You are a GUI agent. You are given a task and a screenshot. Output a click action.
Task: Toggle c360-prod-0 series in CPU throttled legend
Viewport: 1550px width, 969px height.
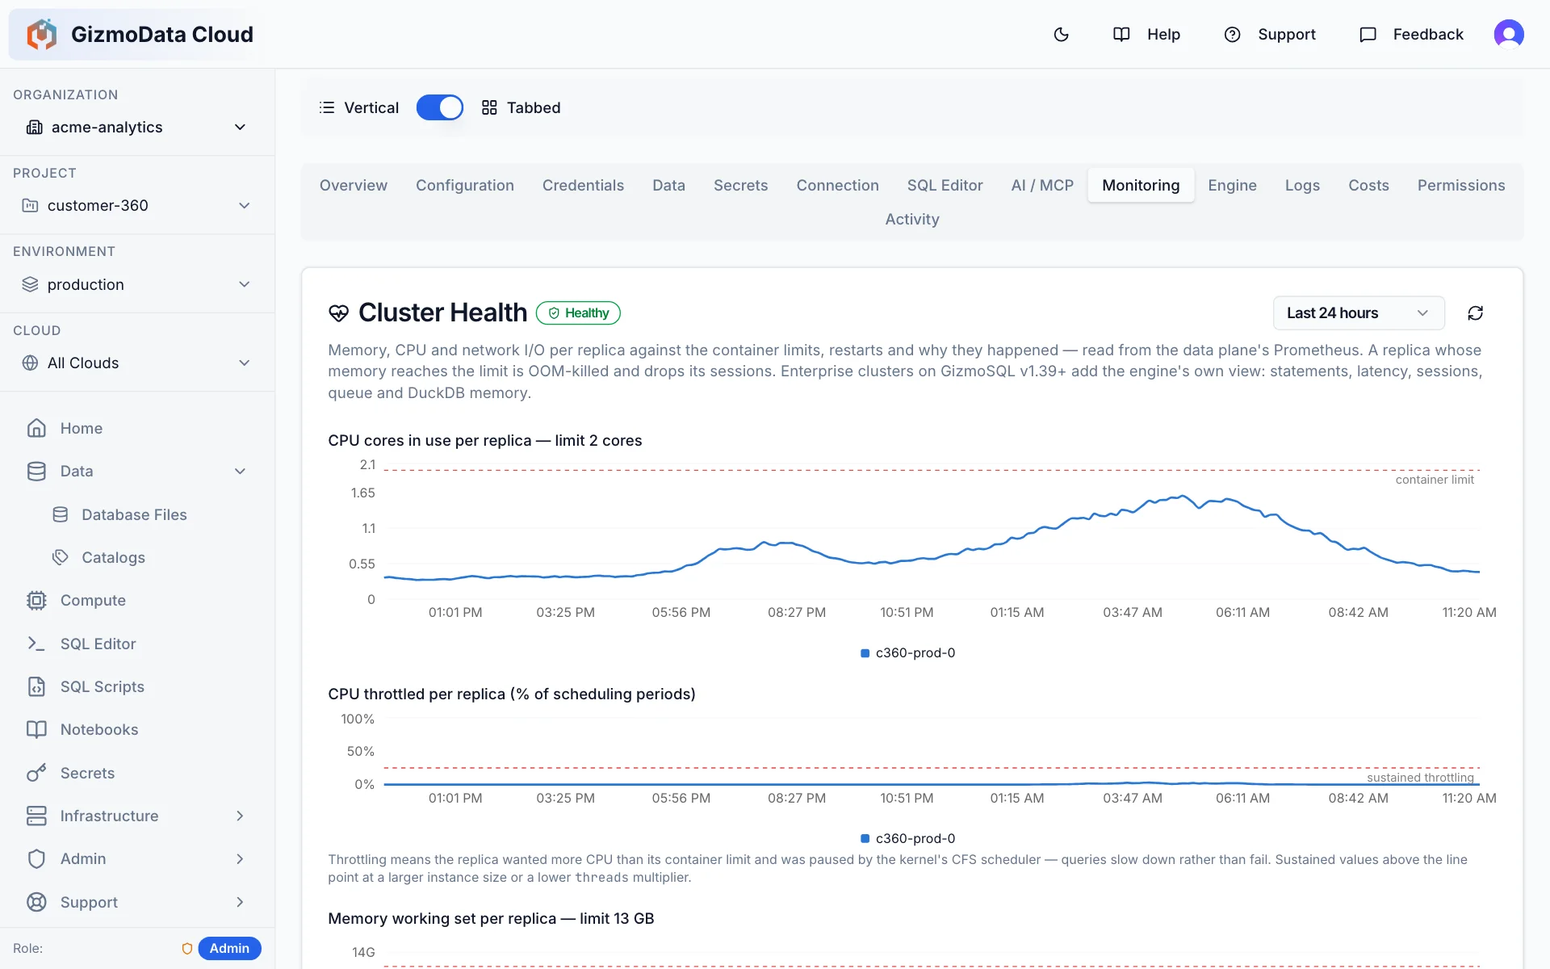pyautogui.click(x=908, y=838)
